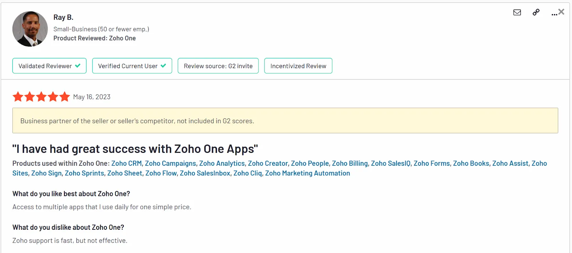Open the Zoho SalesInbox link
The image size is (572, 253).
tap(205, 173)
